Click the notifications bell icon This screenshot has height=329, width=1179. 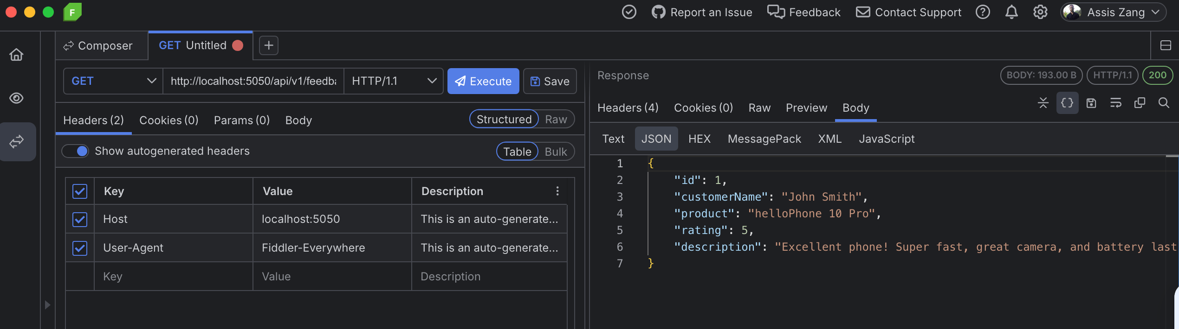point(1011,12)
